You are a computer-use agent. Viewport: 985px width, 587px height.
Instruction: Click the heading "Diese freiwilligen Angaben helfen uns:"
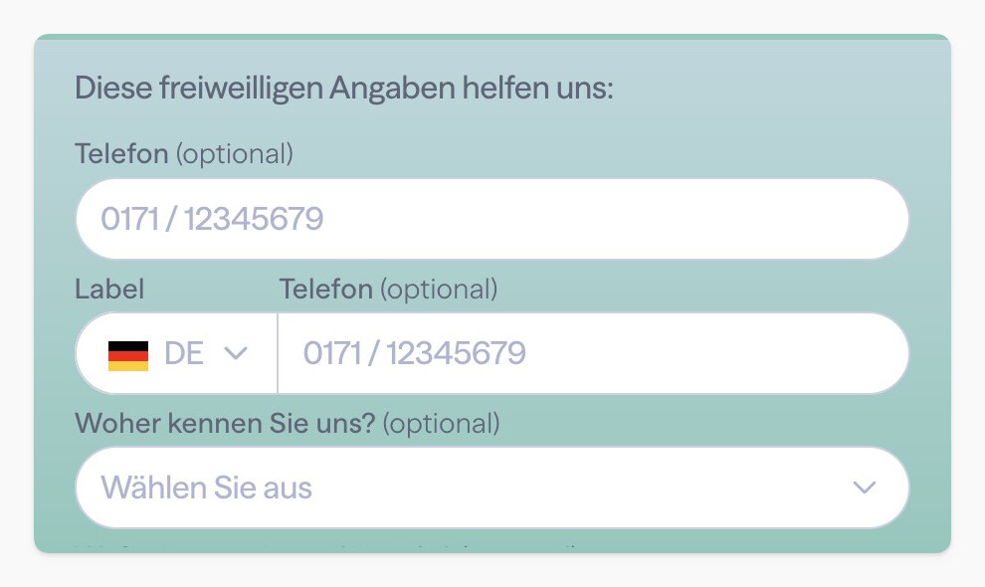344,89
